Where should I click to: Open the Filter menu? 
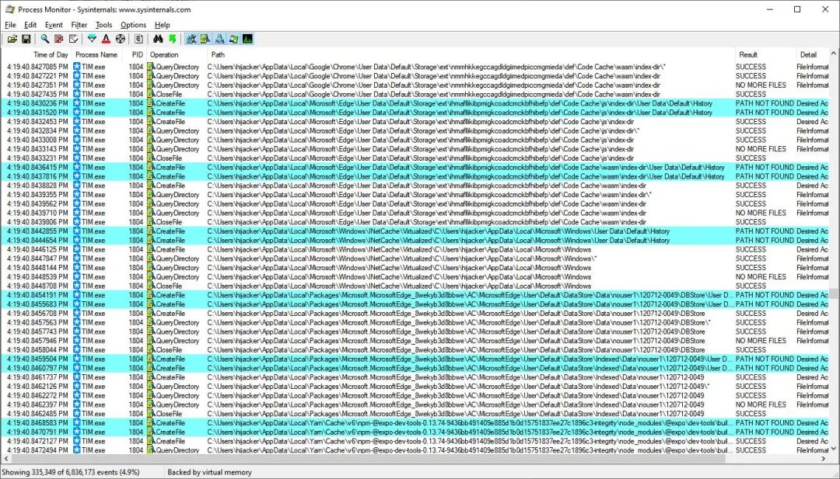pyautogui.click(x=79, y=25)
